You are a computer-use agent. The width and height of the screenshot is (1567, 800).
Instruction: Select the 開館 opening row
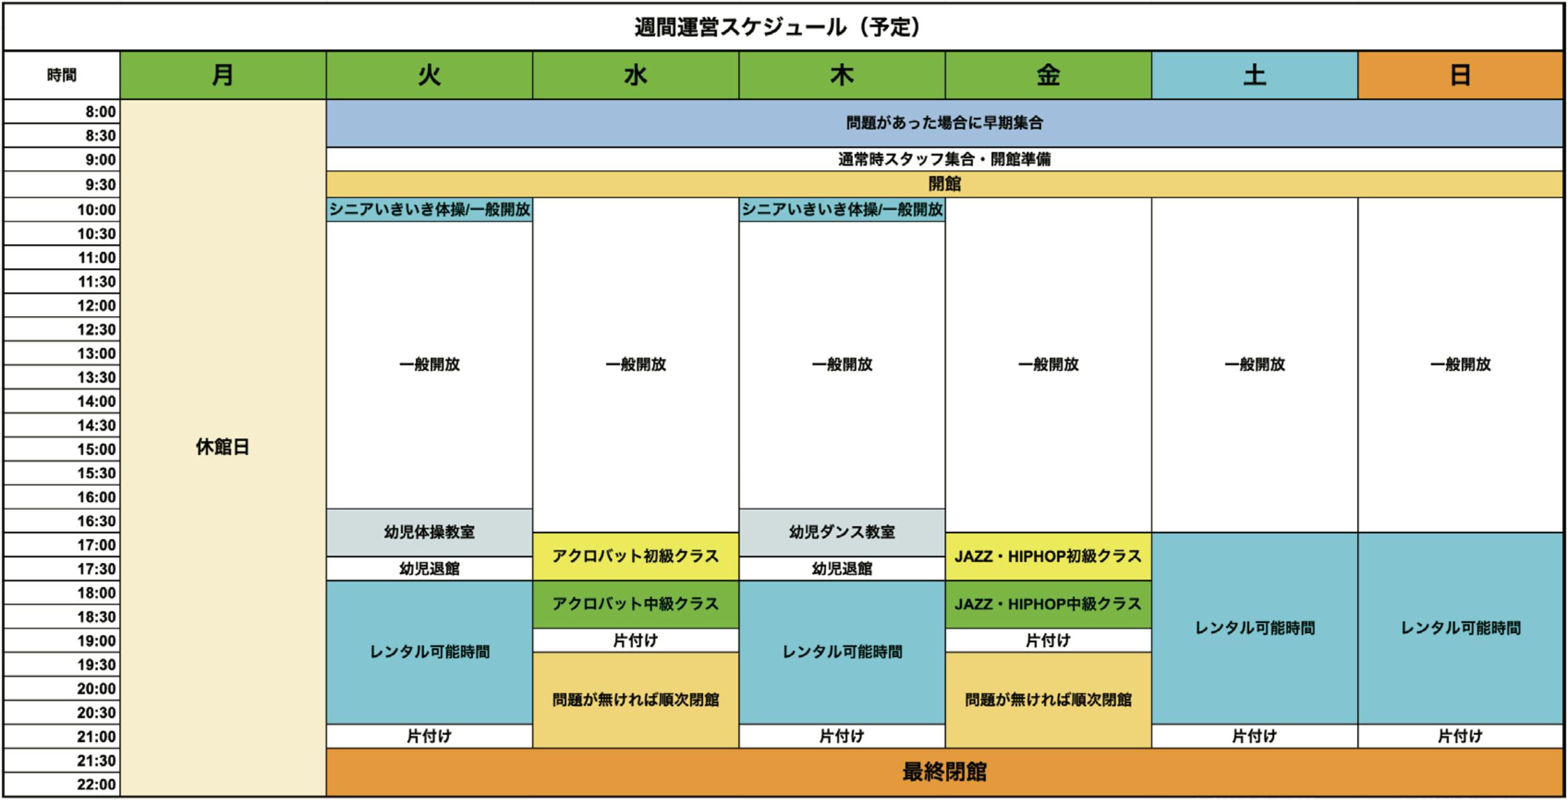[944, 184]
